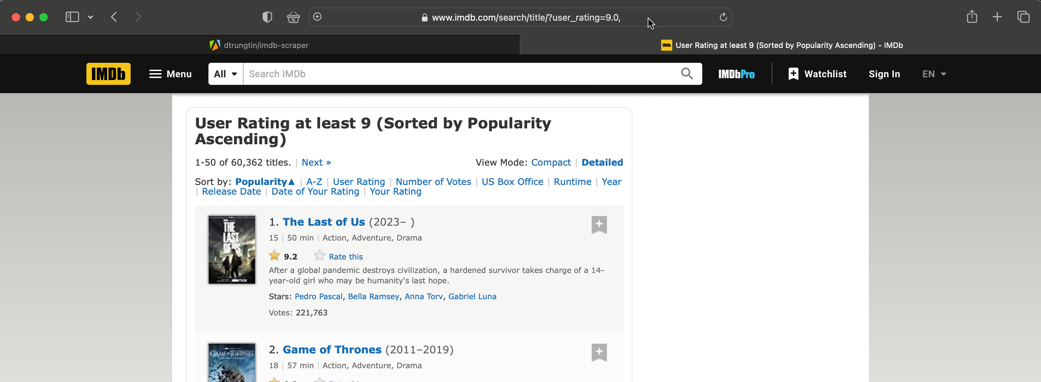Add The Last of Us to watchlist ribbon
The image size is (1041, 382).
[x=599, y=224]
